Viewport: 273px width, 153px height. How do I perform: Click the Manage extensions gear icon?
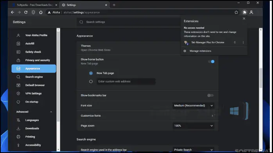pos(185,51)
